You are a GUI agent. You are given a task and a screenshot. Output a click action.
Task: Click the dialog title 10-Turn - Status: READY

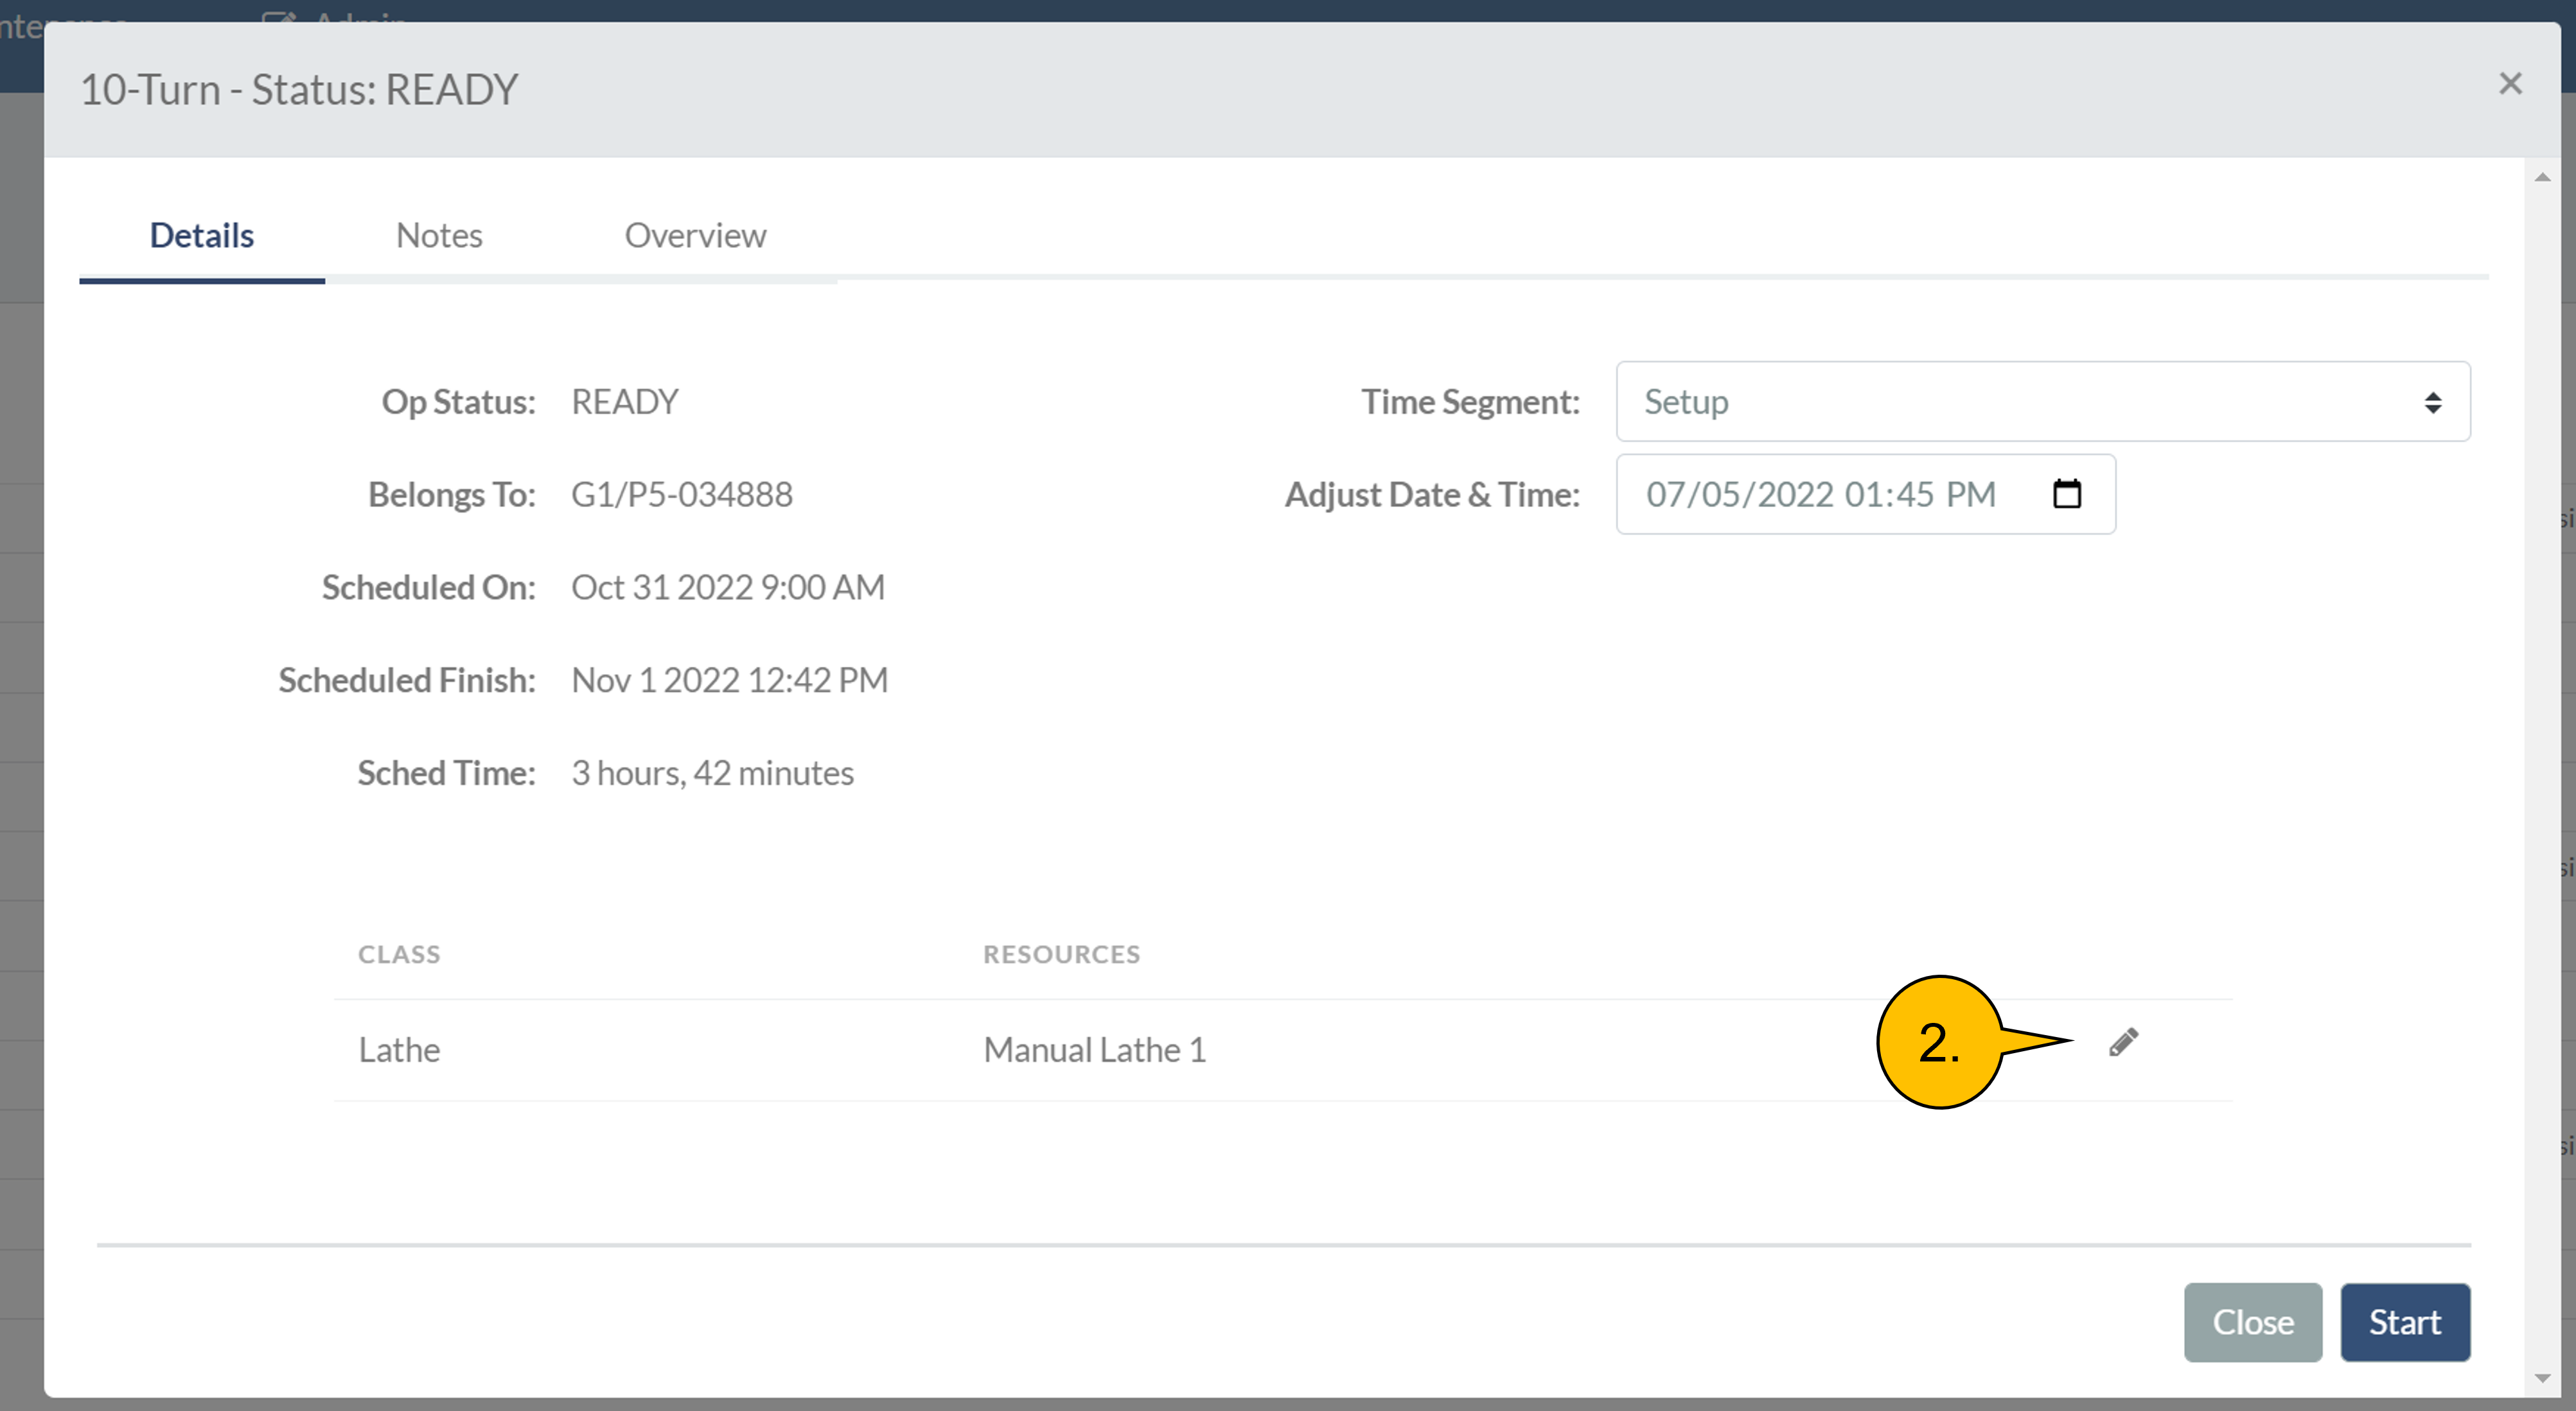(299, 90)
